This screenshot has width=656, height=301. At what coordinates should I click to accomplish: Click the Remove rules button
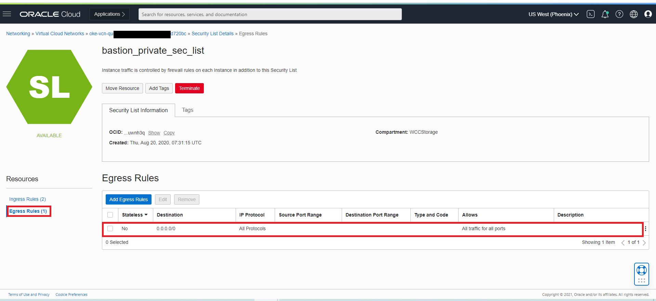(187, 199)
